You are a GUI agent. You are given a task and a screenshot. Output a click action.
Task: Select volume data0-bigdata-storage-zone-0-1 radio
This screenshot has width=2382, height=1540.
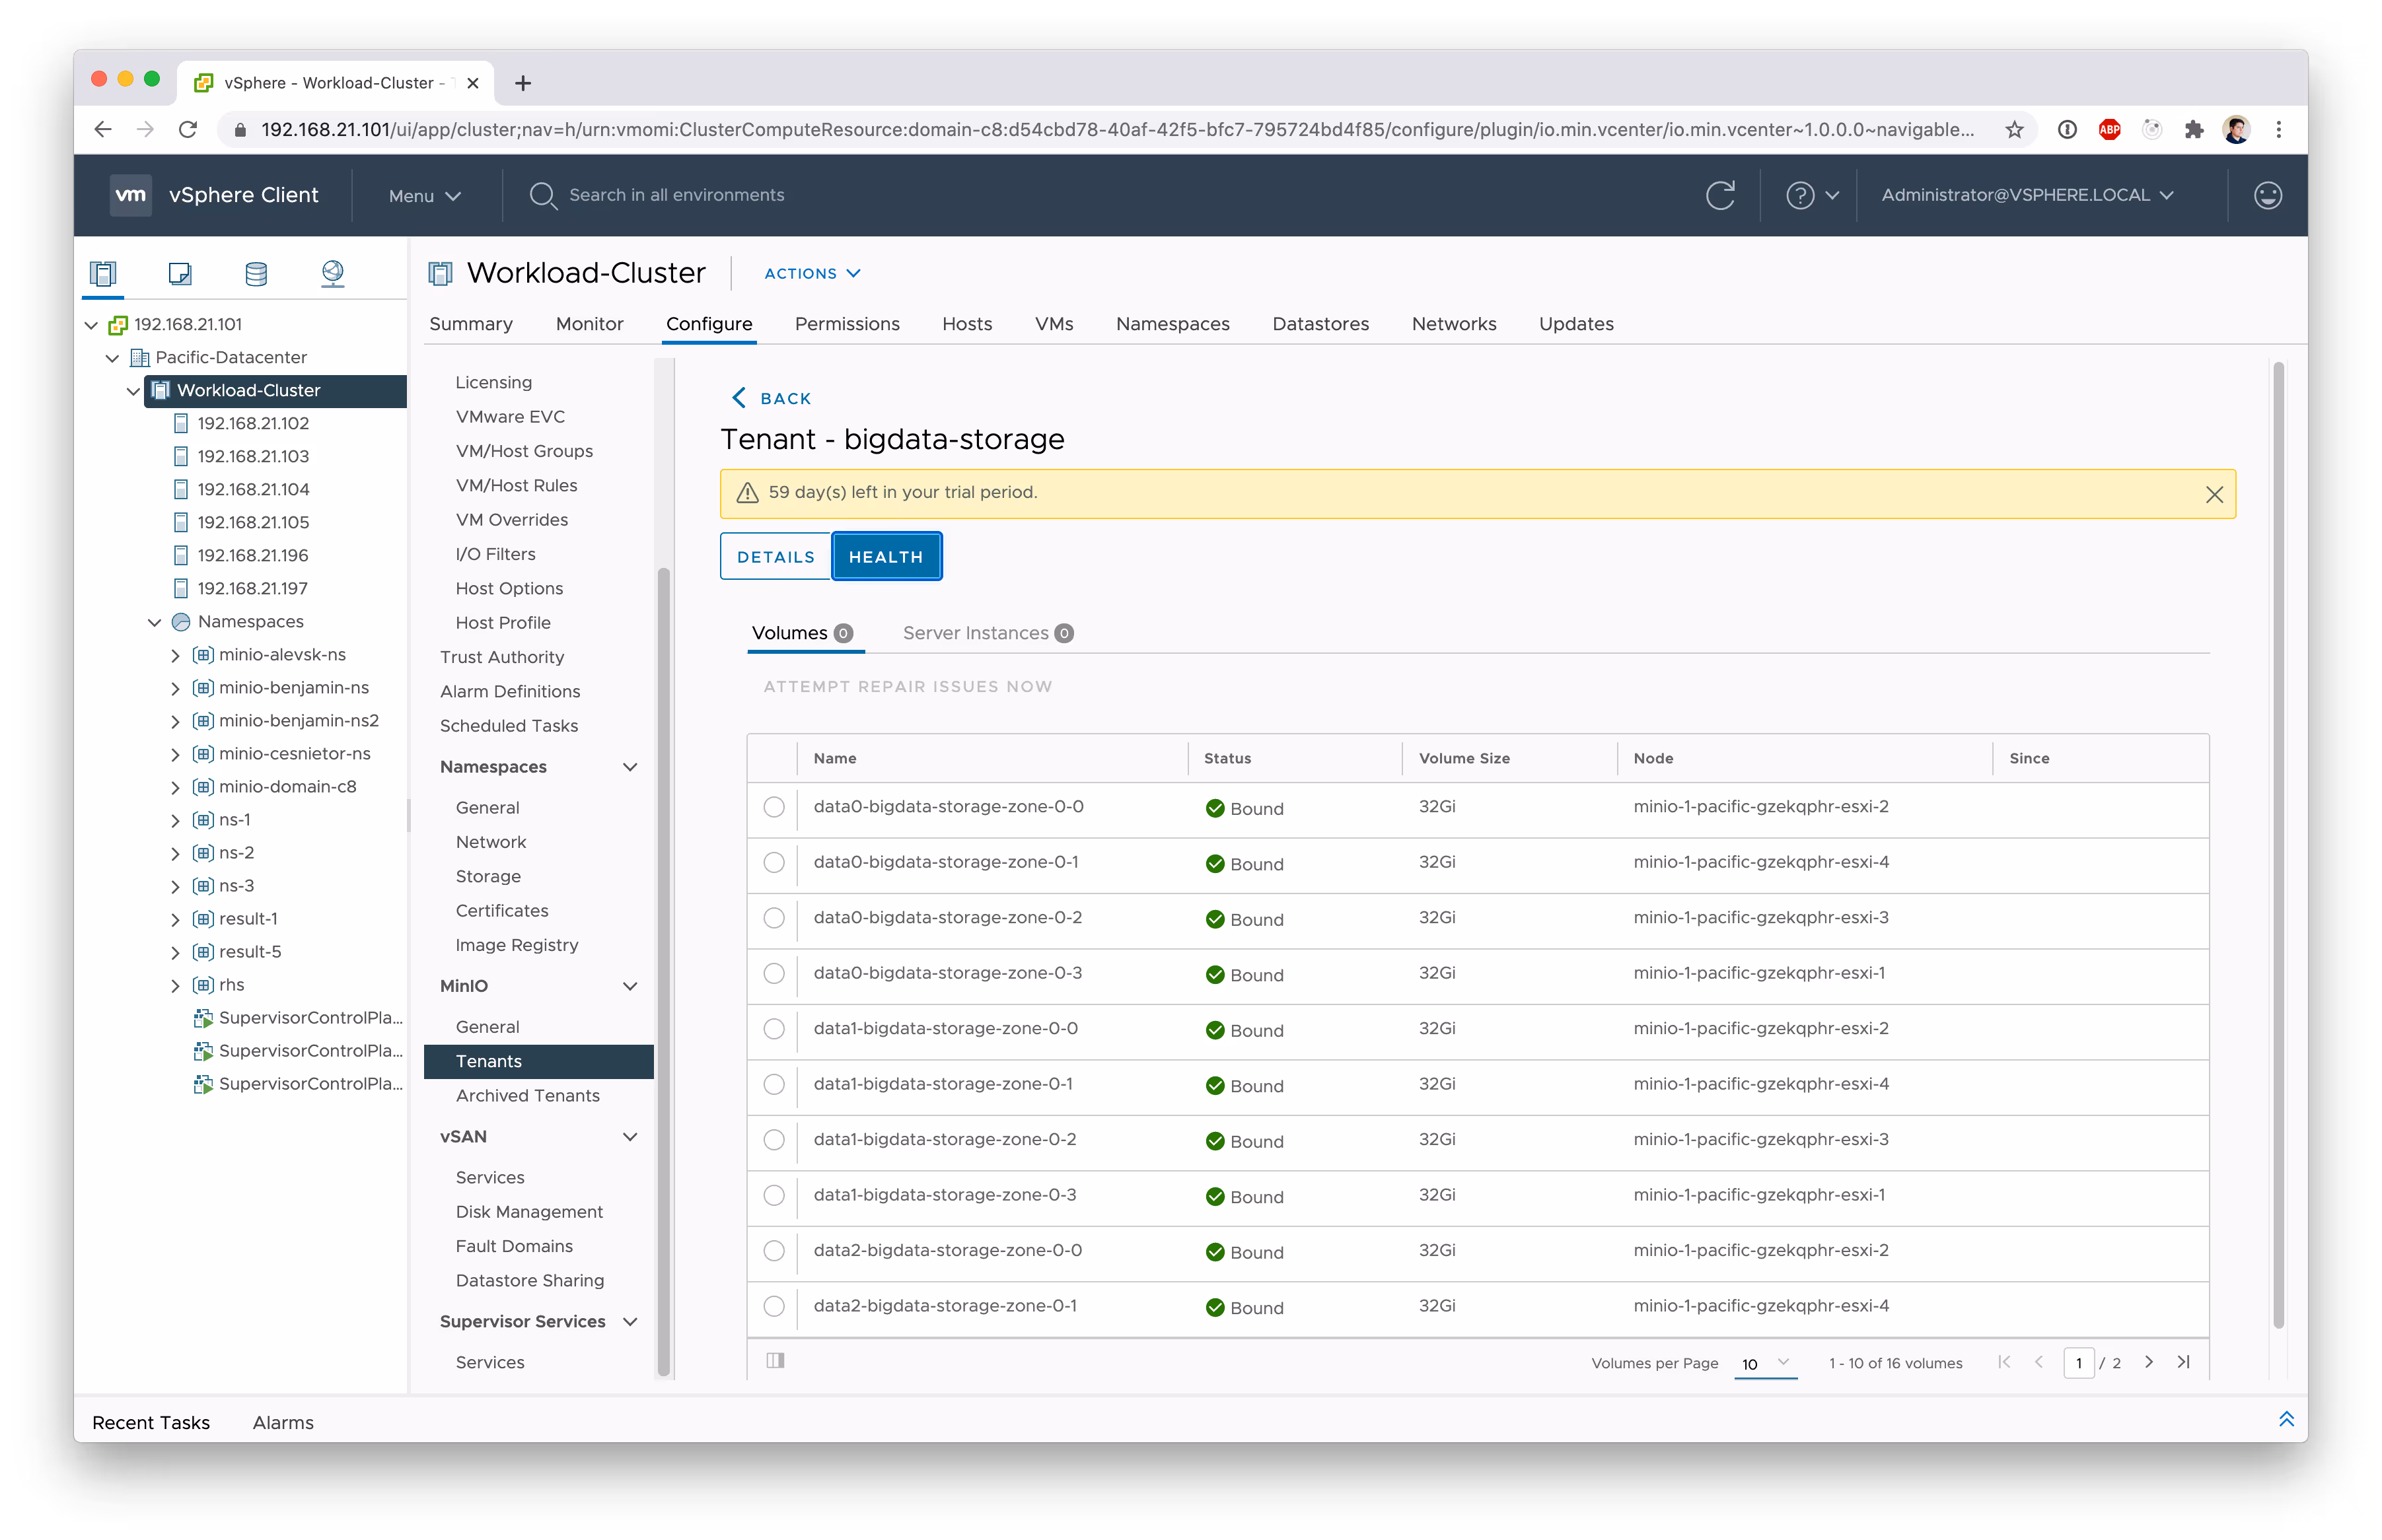[774, 863]
